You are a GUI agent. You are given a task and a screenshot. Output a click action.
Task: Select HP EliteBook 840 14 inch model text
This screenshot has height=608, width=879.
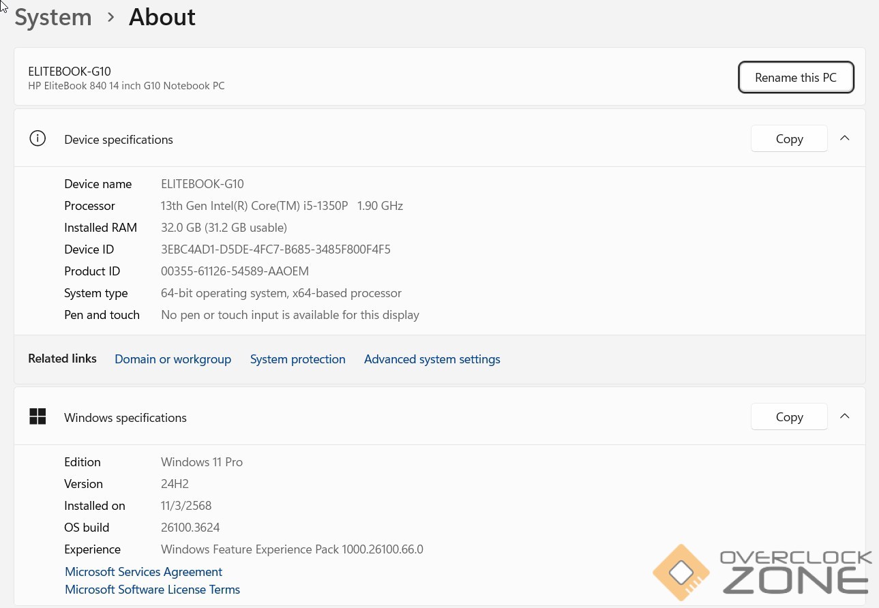click(126, 86)
